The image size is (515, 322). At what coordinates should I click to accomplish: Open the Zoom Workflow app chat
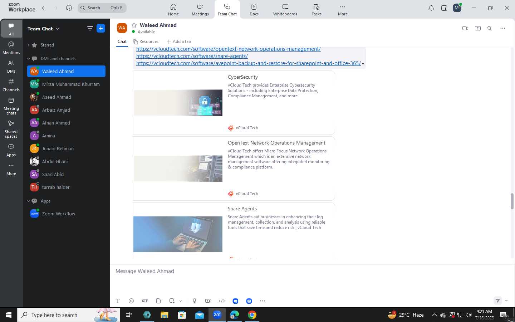66,214
